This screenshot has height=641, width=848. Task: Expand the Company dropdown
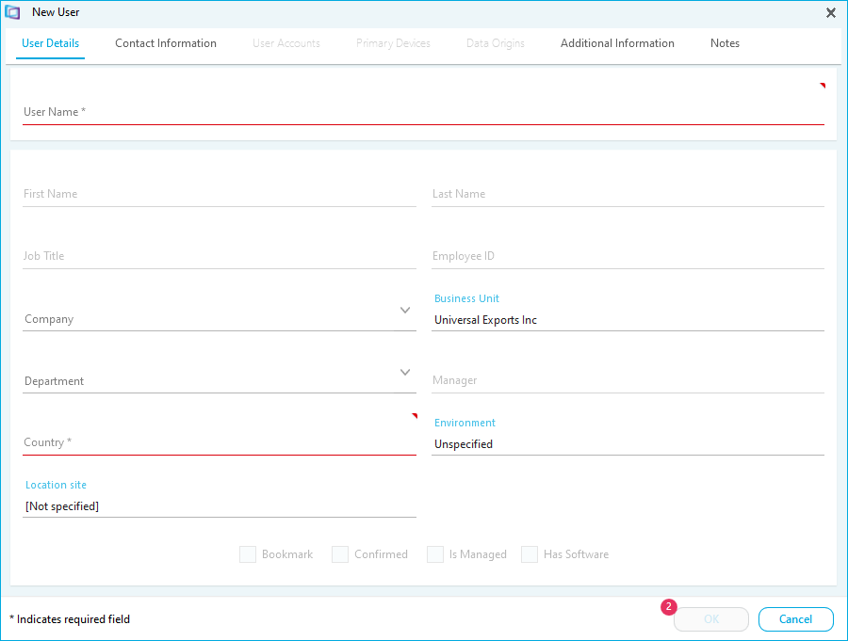point(405,311)
